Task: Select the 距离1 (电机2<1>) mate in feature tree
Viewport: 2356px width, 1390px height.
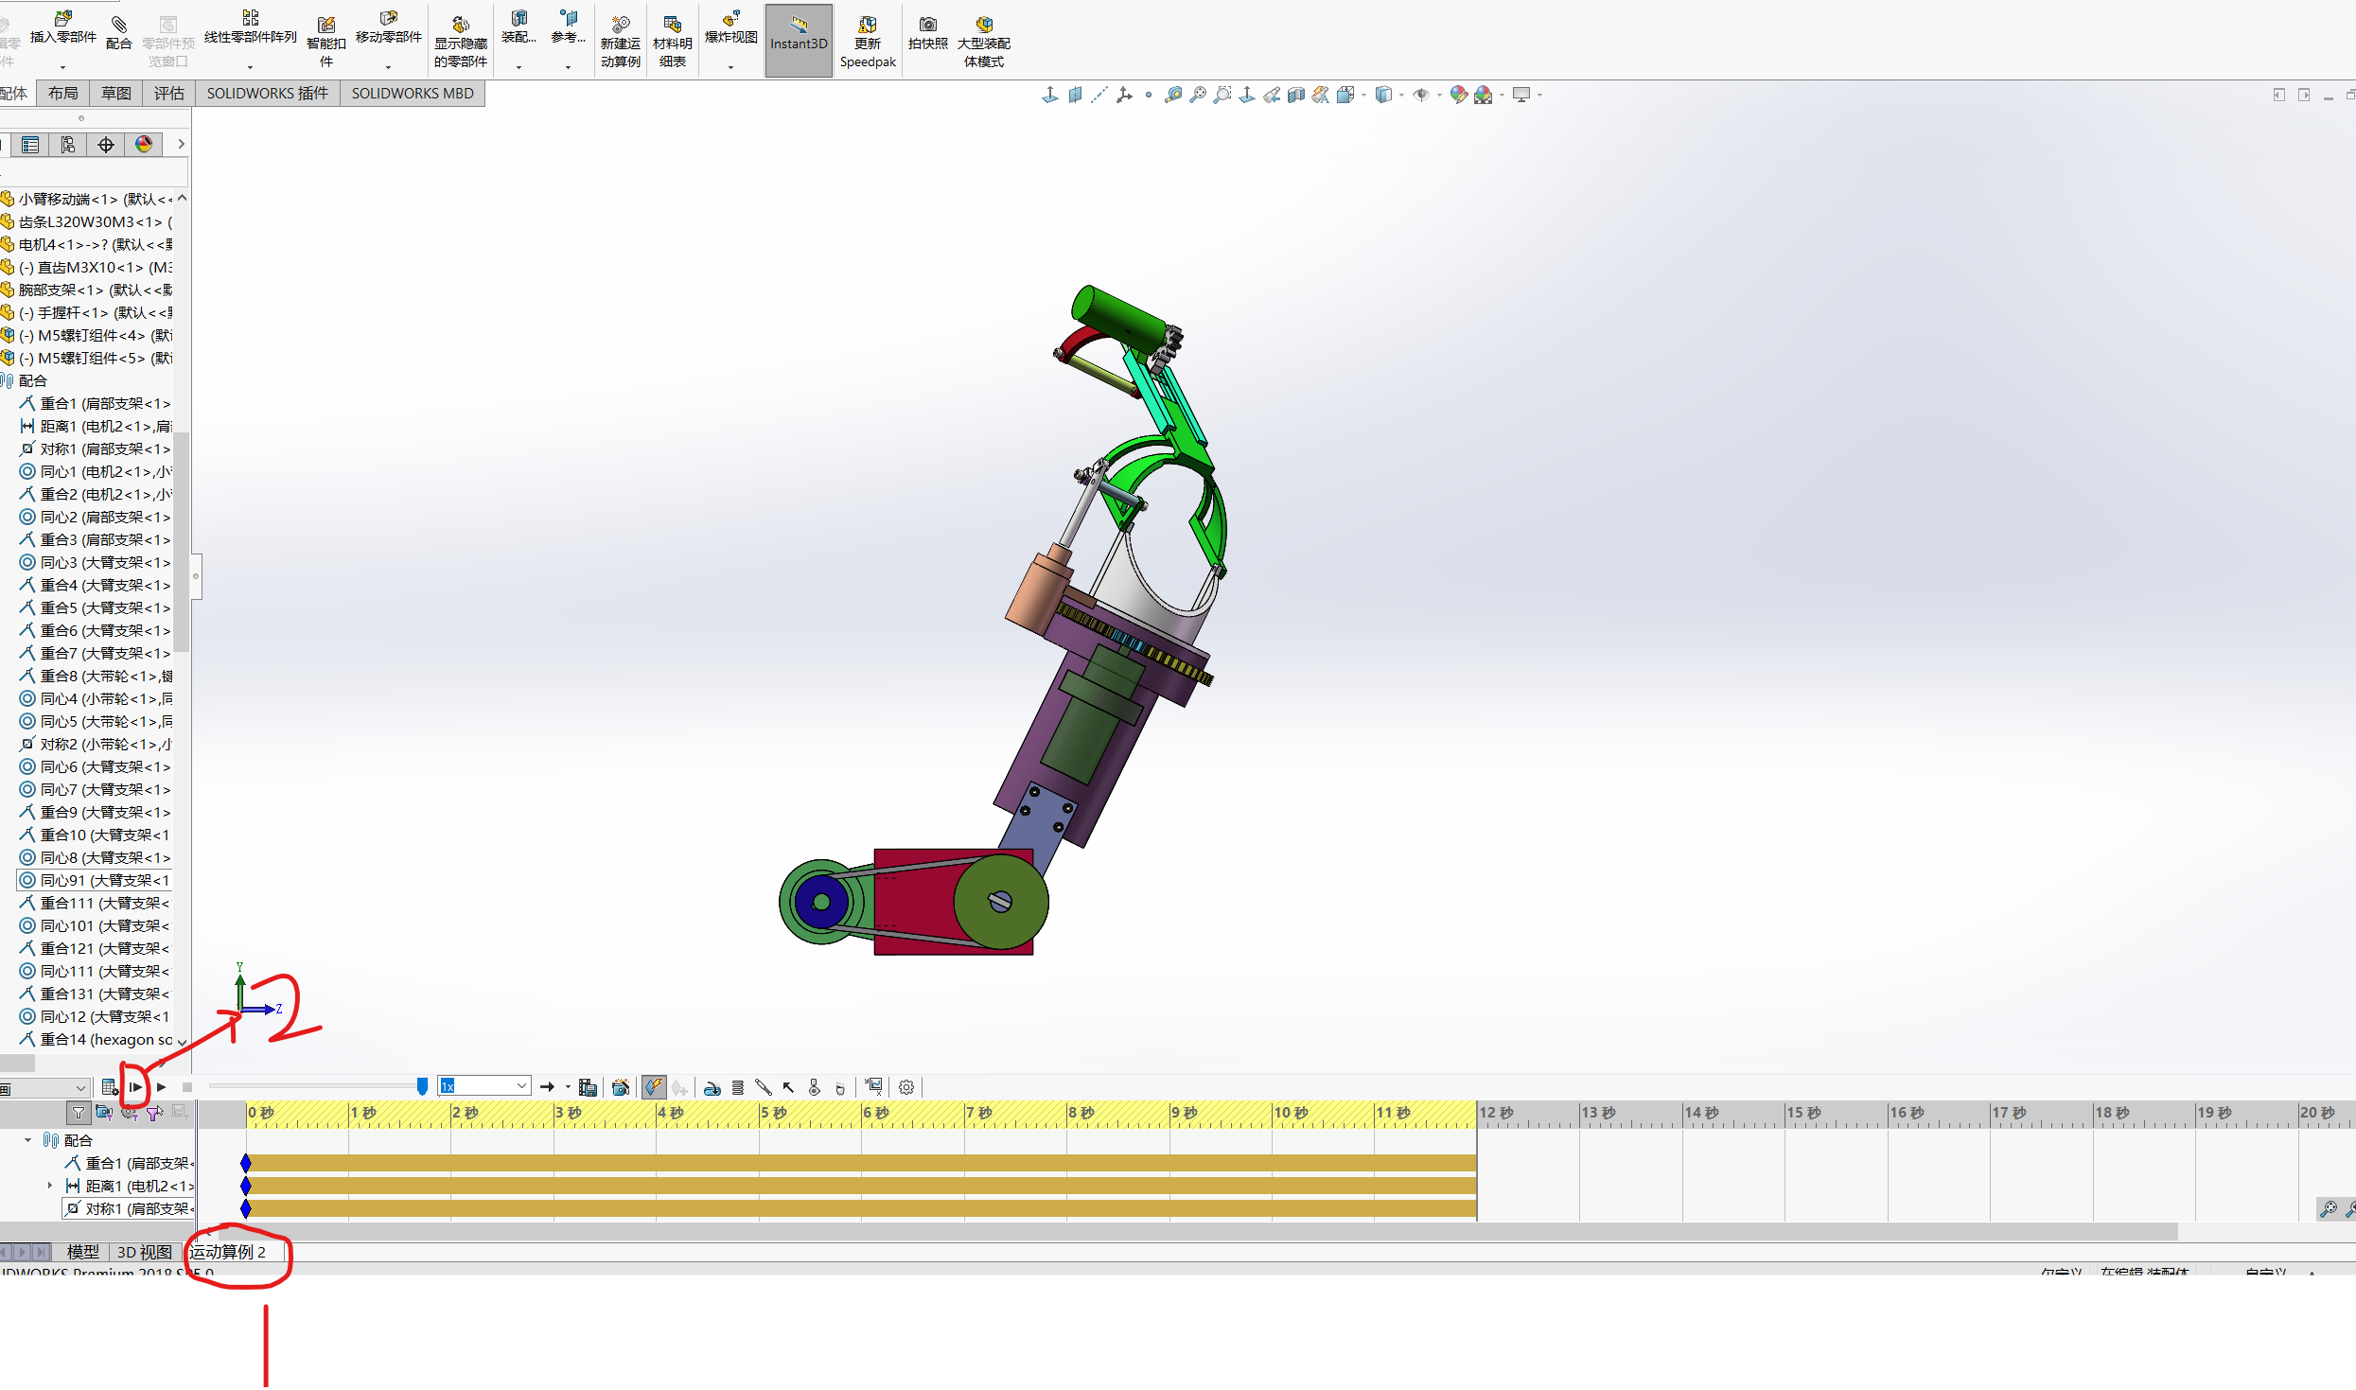Action: pyautogui.click(x=96, y=426)
